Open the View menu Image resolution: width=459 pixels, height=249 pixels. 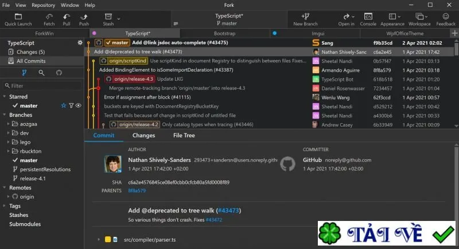click(21, 5)
